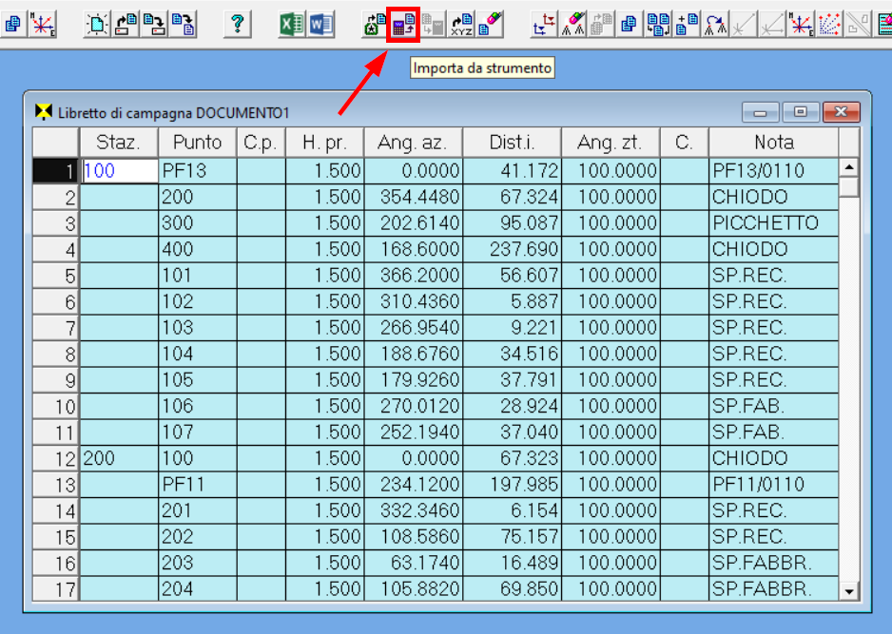Viewport: 892px width, 634px height.
Task: Open the Word export icon
Action: [320, 25]
